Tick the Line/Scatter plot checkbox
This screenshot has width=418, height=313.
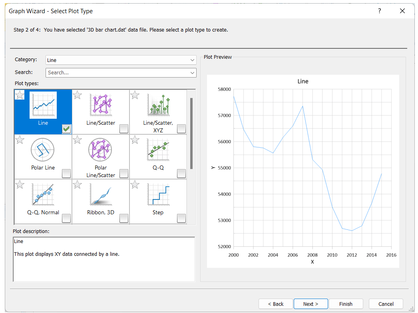click(x=124, y=128)
